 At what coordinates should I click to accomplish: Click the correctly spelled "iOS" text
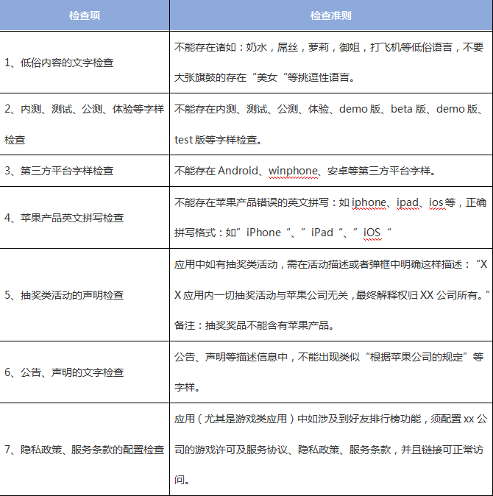click(372, 233)
